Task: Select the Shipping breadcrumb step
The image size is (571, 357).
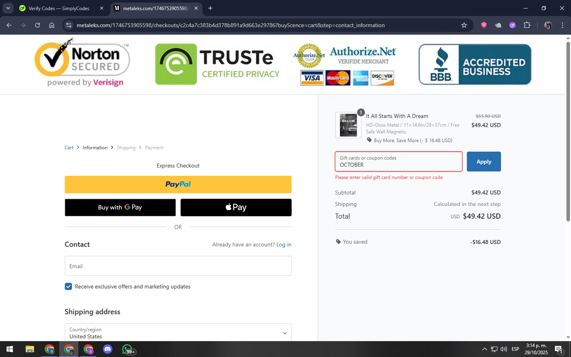Action: click(x=126, y=147)
